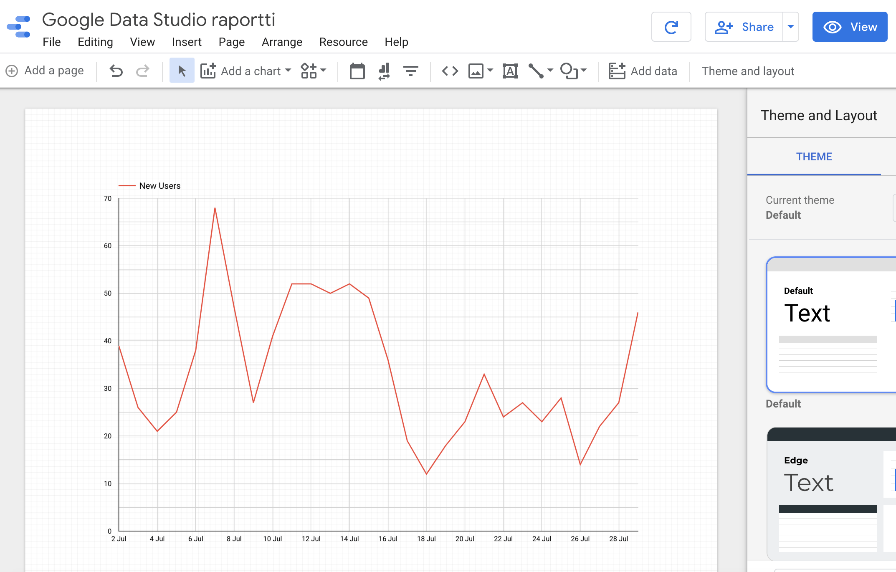Click the data control icon
896x572 pixels.
[383, 71]
